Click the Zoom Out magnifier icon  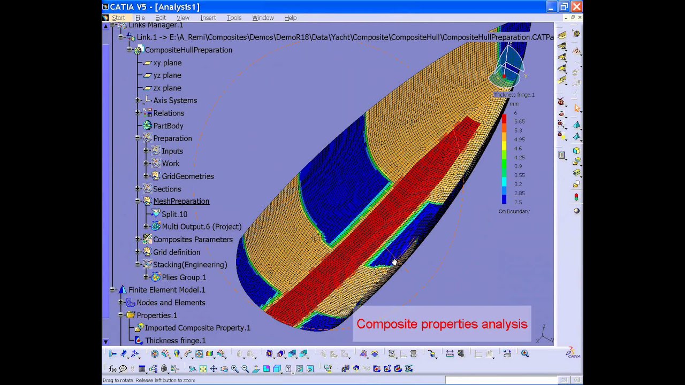pyautogui.click(x=245, y=368)
